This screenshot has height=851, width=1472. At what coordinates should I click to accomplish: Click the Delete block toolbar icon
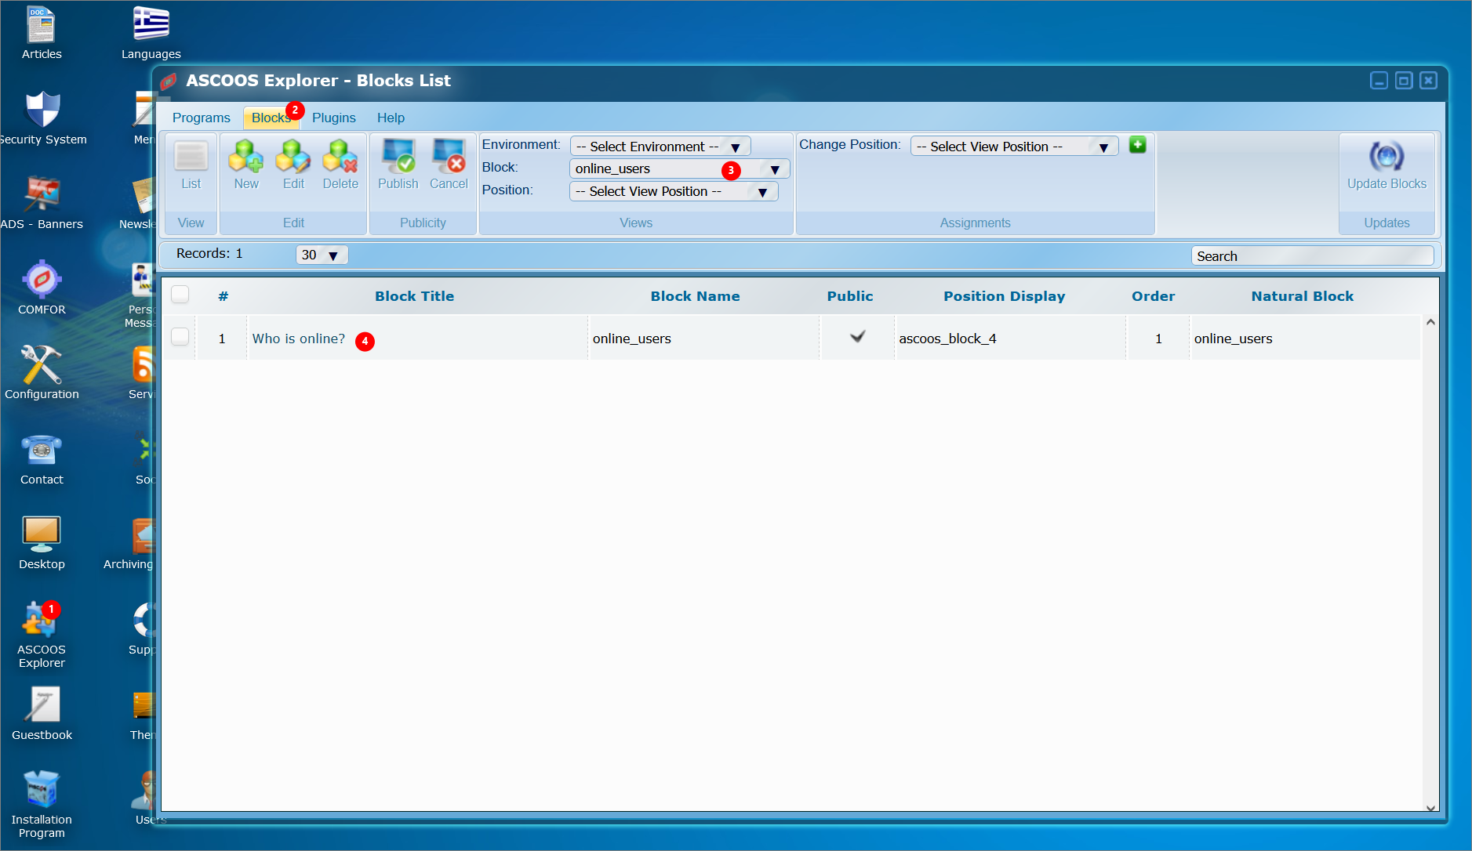point(340,165)
